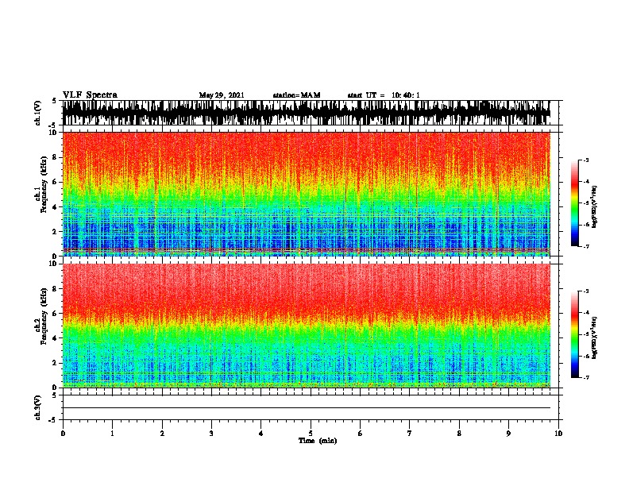Click the "-3" label on the ch.2 color bar
This screenshot has width=629, height=486.
coord(585,291)
